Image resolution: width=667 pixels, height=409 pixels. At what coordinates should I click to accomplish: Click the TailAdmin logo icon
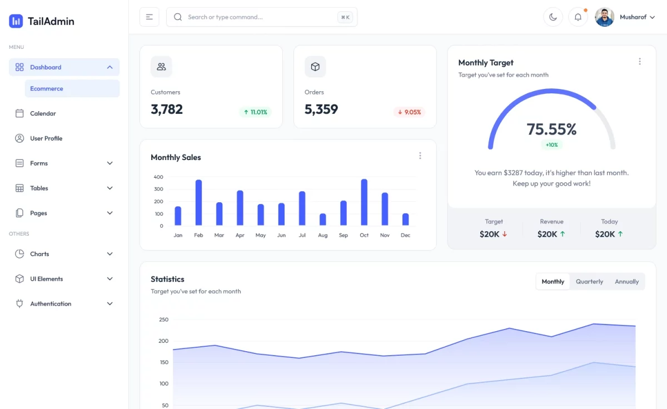pyautogui.click(x=16, y=21)
